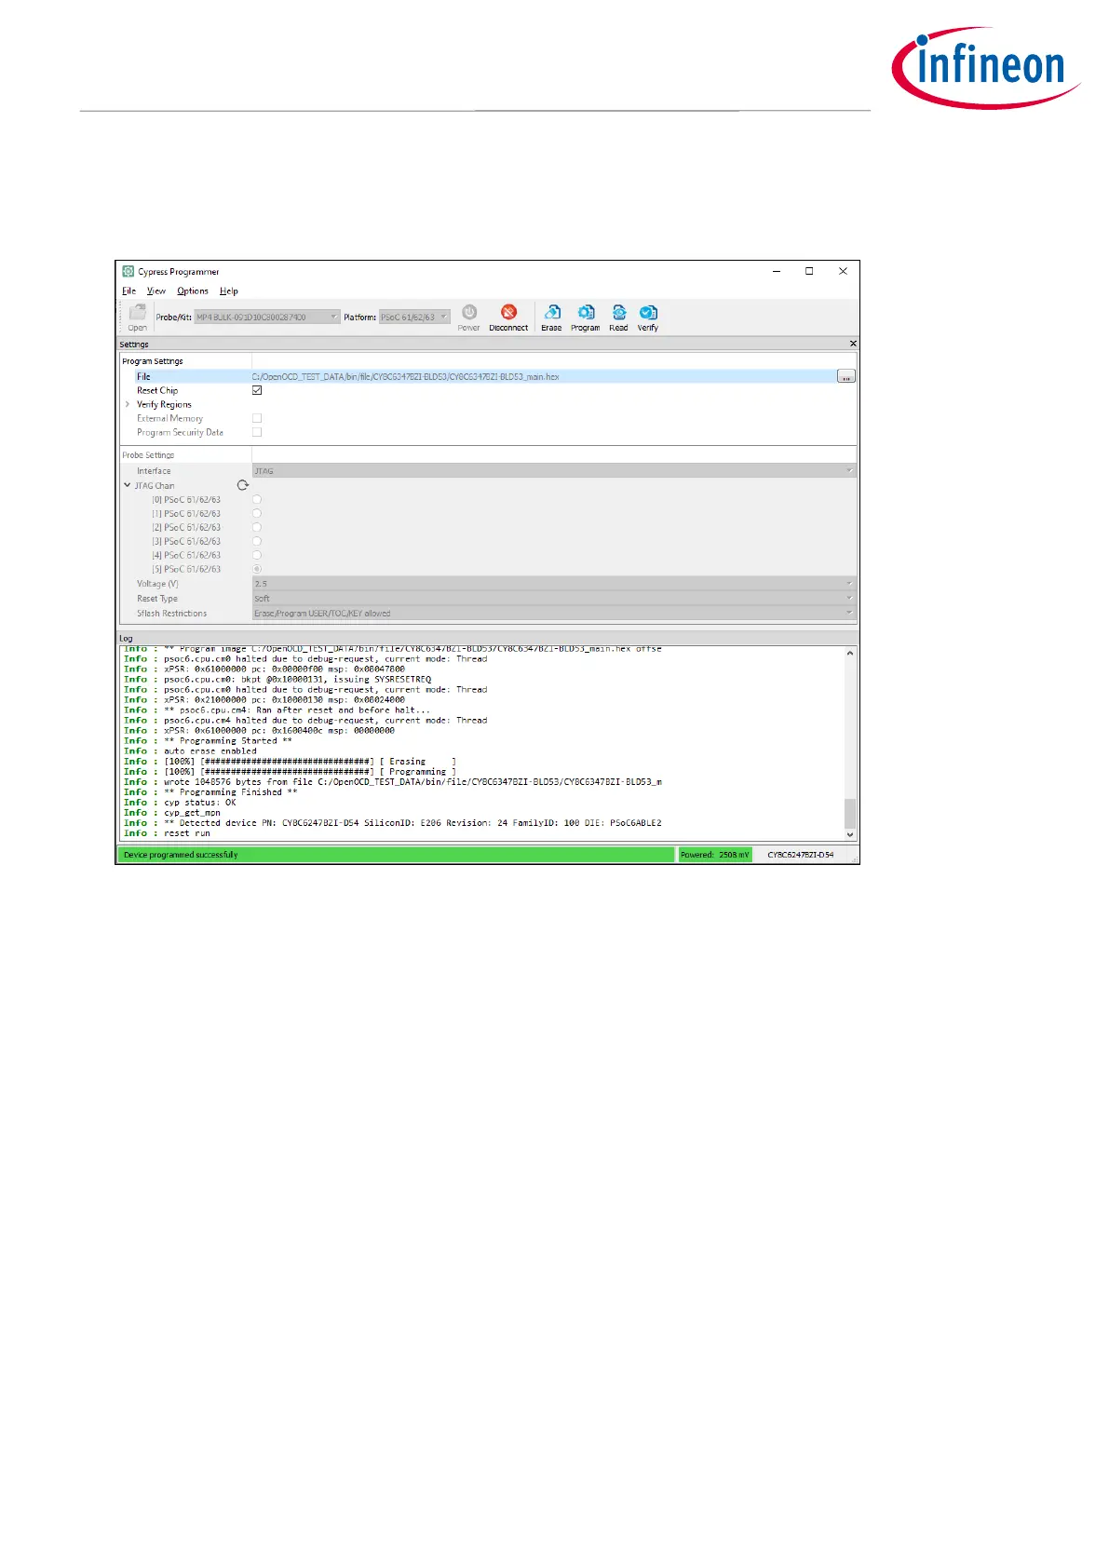Image resolution: width=1109 pixels, height=1568 pixels.
Task: Toggle the Reset Chip checkbox
Action: 257,390
